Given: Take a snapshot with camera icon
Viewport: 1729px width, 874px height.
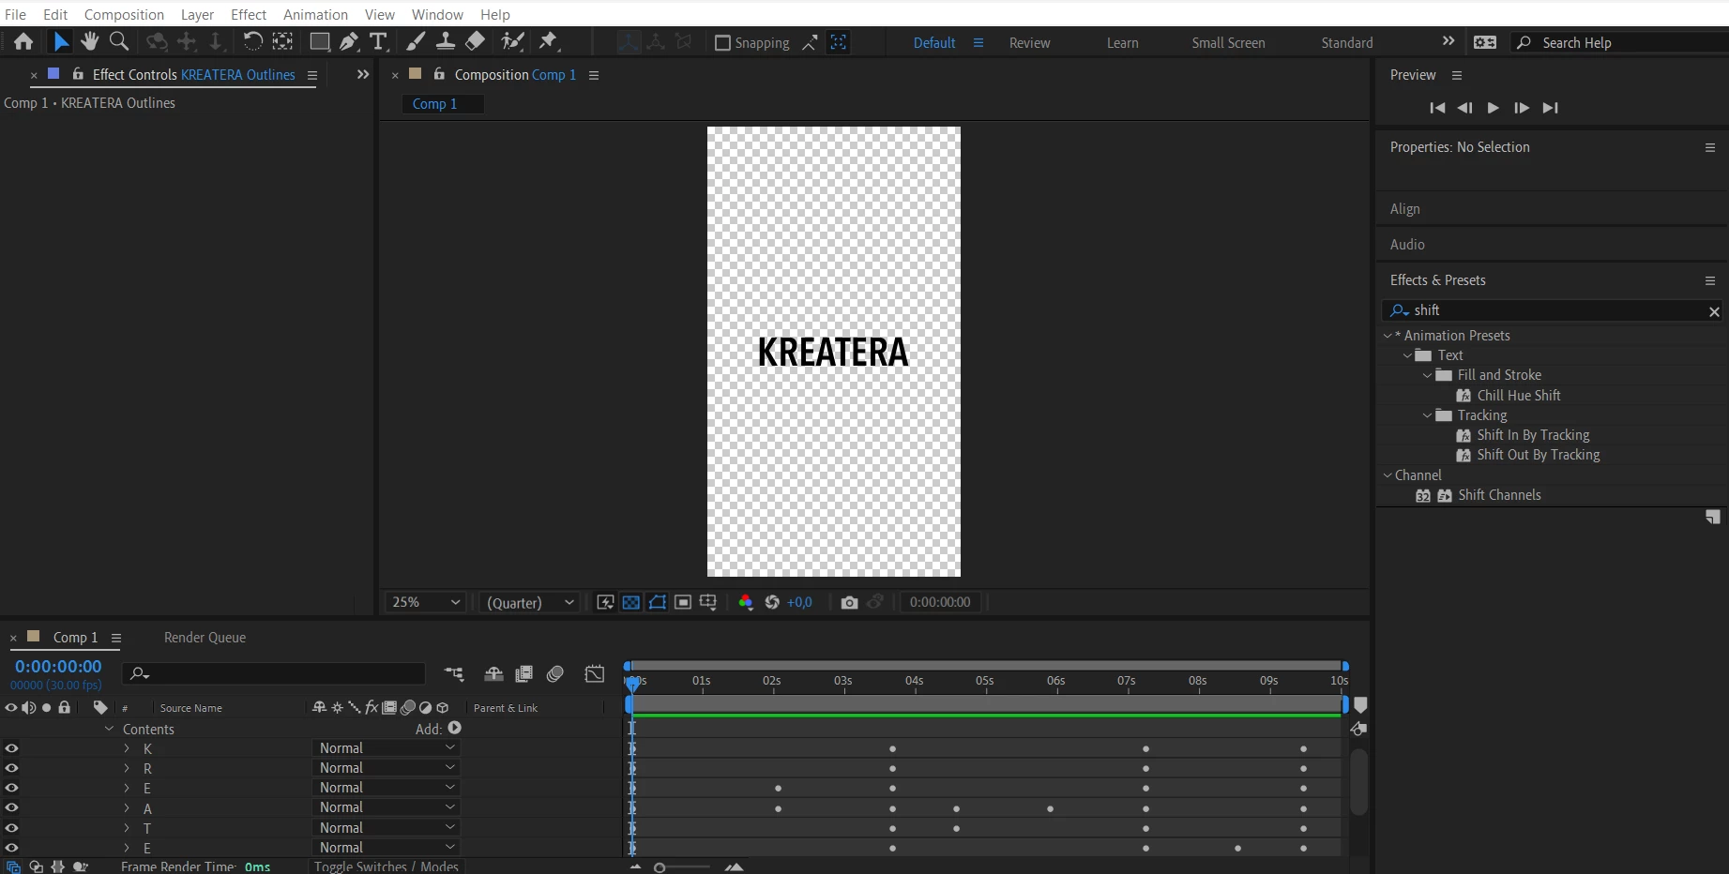Looking at the screenshot, I should (x=849, y=602).
